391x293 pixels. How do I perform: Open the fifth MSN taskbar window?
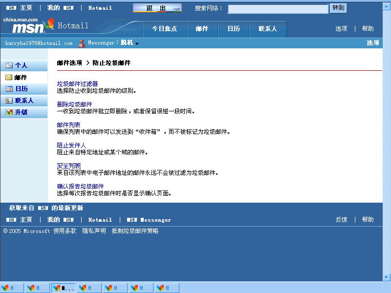pyautogui.click(x=115, y=288)
